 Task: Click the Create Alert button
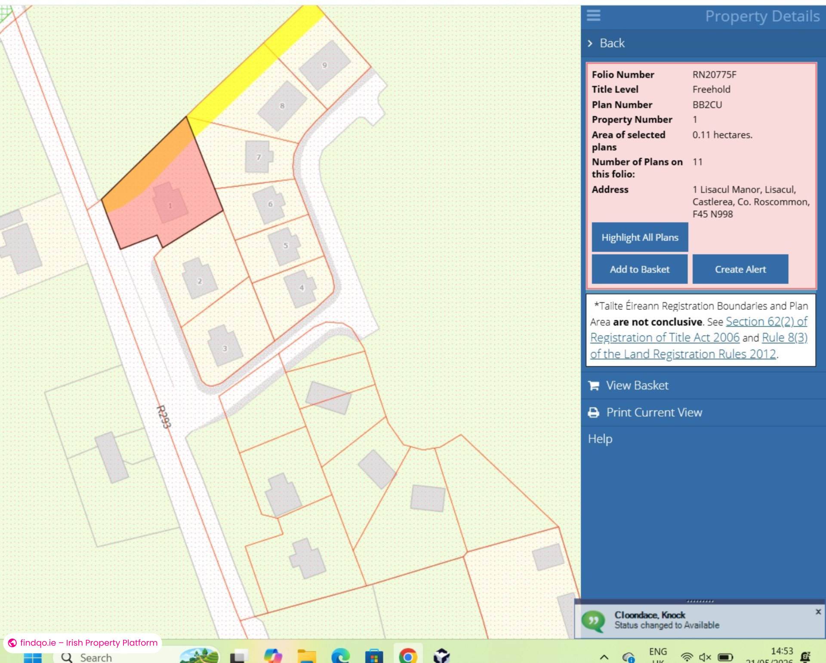click(x=740, y=269)
